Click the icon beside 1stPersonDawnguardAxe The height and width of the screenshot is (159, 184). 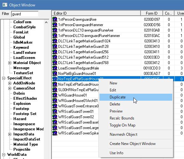[x=55, y=19]
